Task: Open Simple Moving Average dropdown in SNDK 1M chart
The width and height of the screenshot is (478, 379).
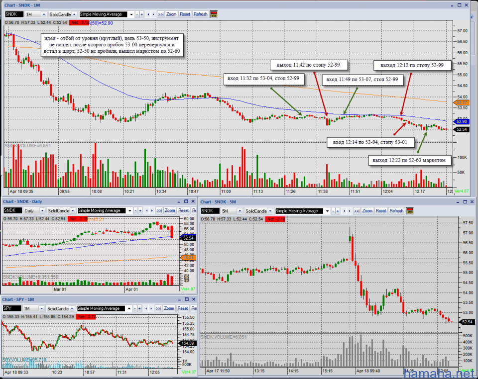Action: tap(131, 14)
